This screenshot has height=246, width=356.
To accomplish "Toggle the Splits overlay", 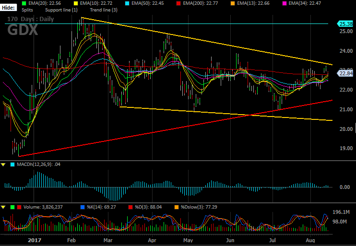I will pyautogui.click(x=27, y=10).
